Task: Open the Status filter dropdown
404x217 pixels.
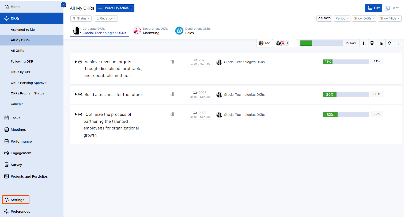Action: coord(81,18)
